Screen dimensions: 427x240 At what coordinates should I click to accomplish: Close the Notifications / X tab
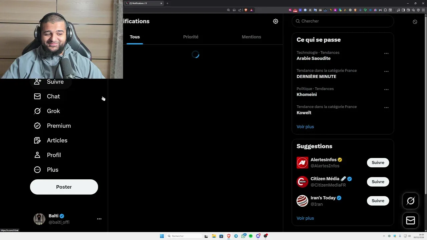tap(161, 3)
